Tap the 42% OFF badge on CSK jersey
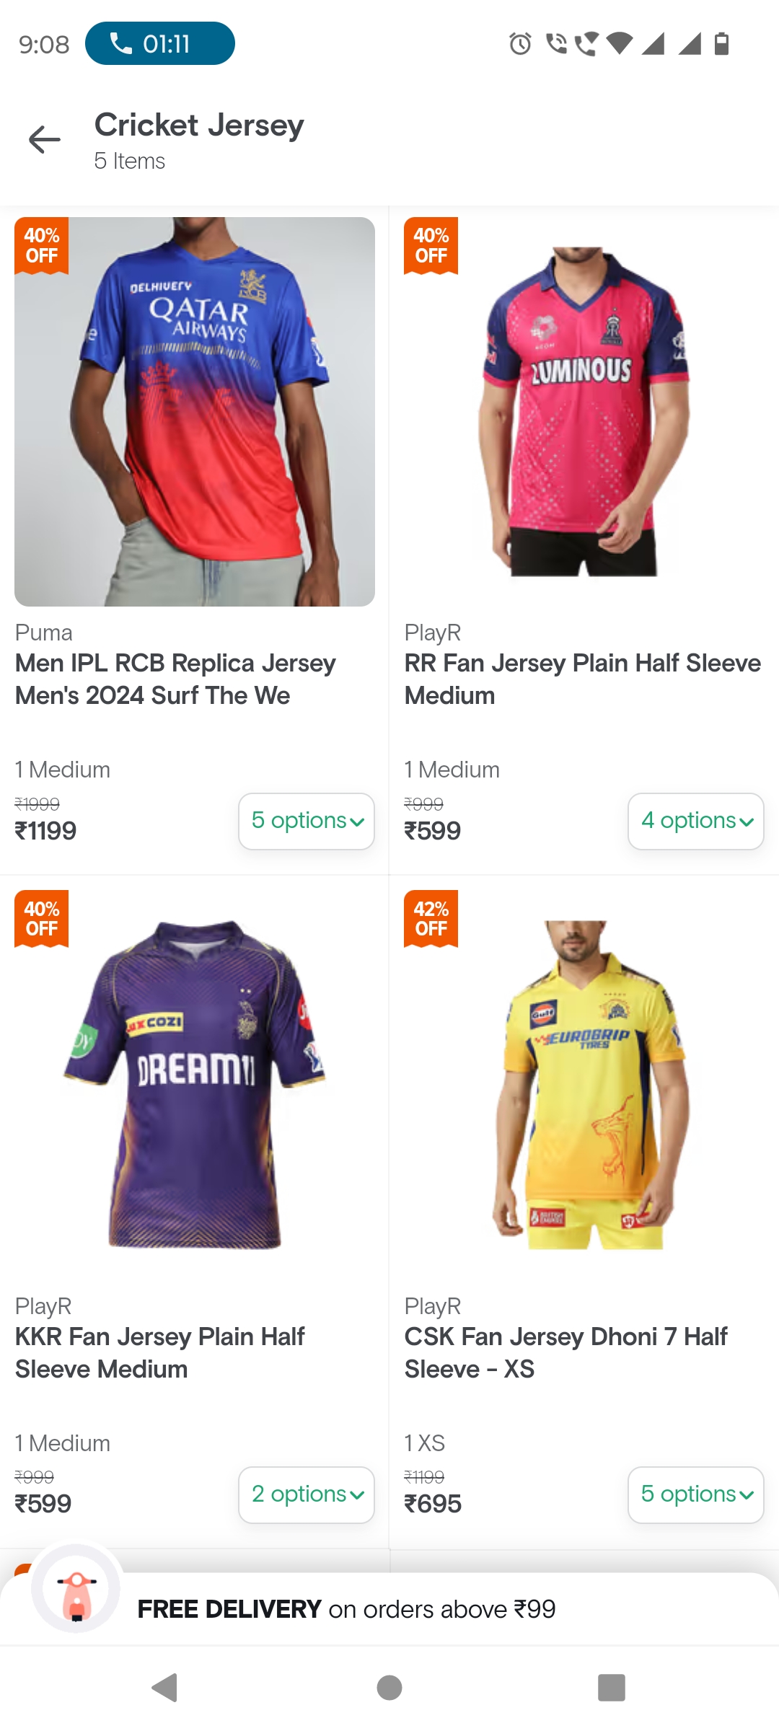 pos(431,918)
